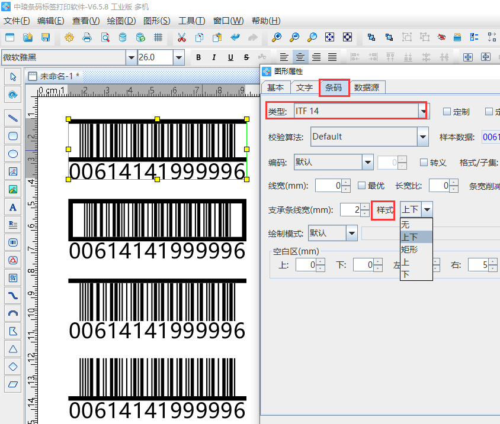Screen dimensions: 500x424
Task: Select the barcode drawing tool
Action: coord(13,242)
